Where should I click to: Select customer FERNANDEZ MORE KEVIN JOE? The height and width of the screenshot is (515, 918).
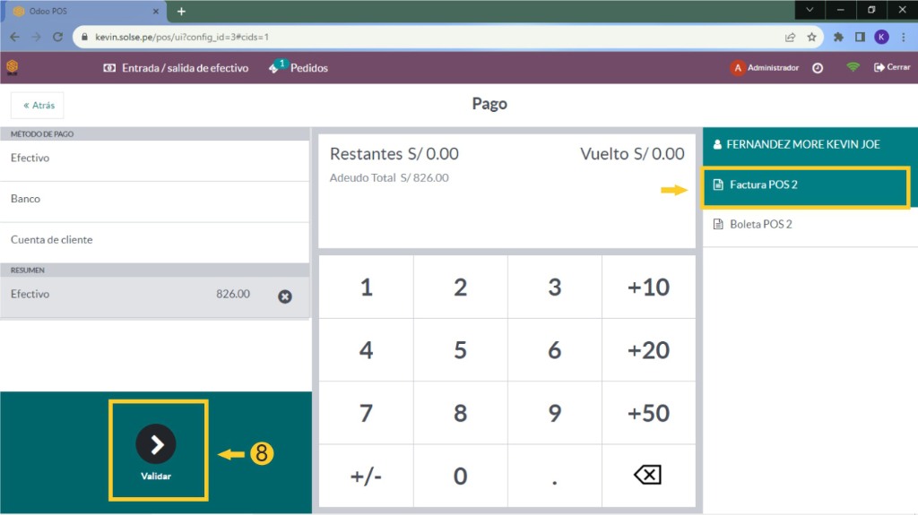pyautogui.click(x=802, y=144)
